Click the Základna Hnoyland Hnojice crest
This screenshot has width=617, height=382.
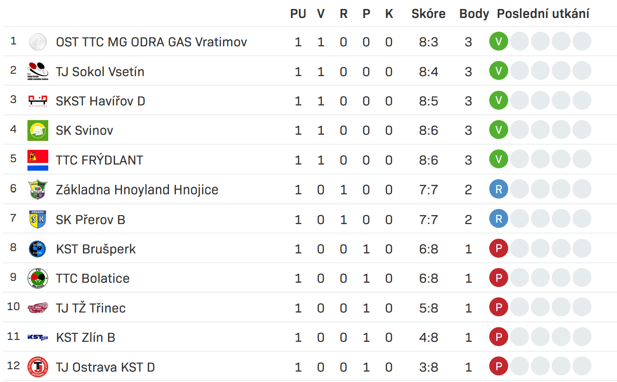38,190
